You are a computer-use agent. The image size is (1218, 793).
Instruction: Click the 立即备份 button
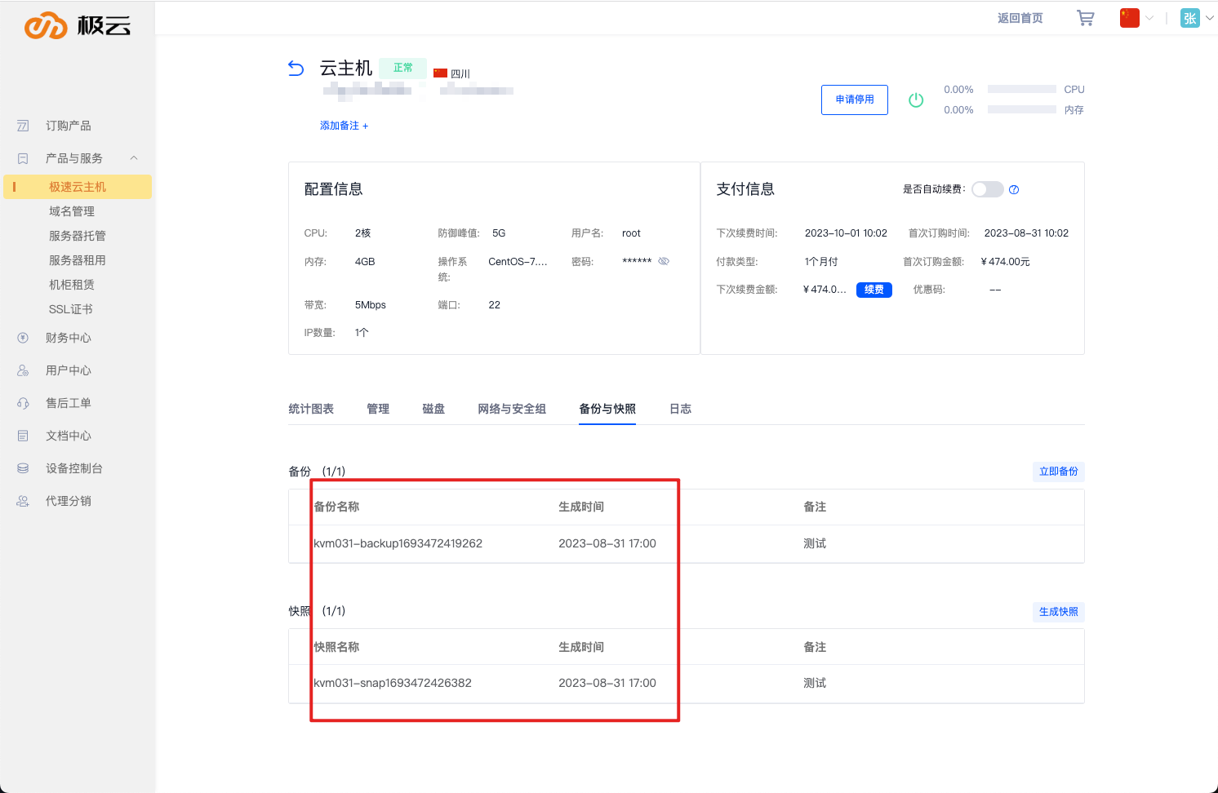[1058, 472]
